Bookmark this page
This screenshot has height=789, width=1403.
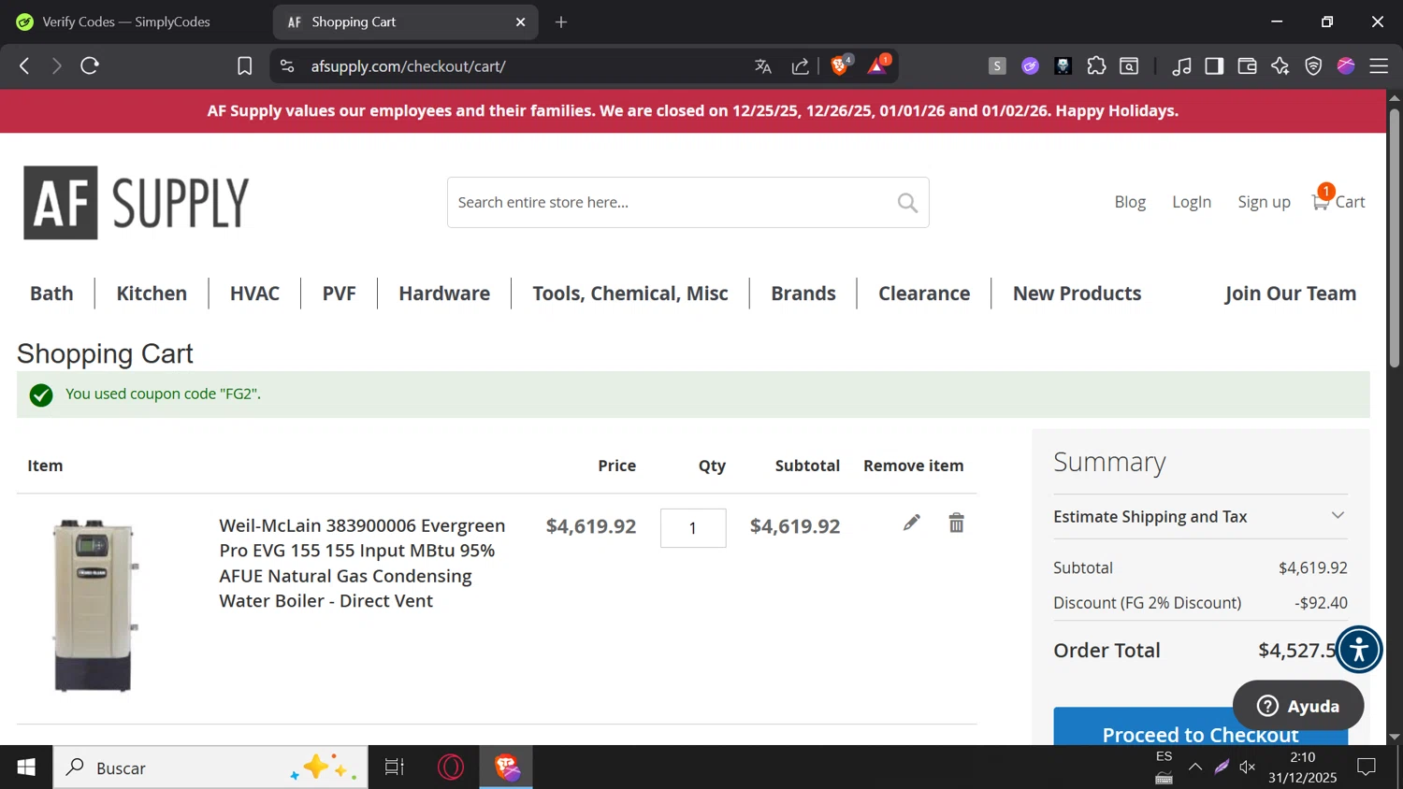click(x=245, y=66)
